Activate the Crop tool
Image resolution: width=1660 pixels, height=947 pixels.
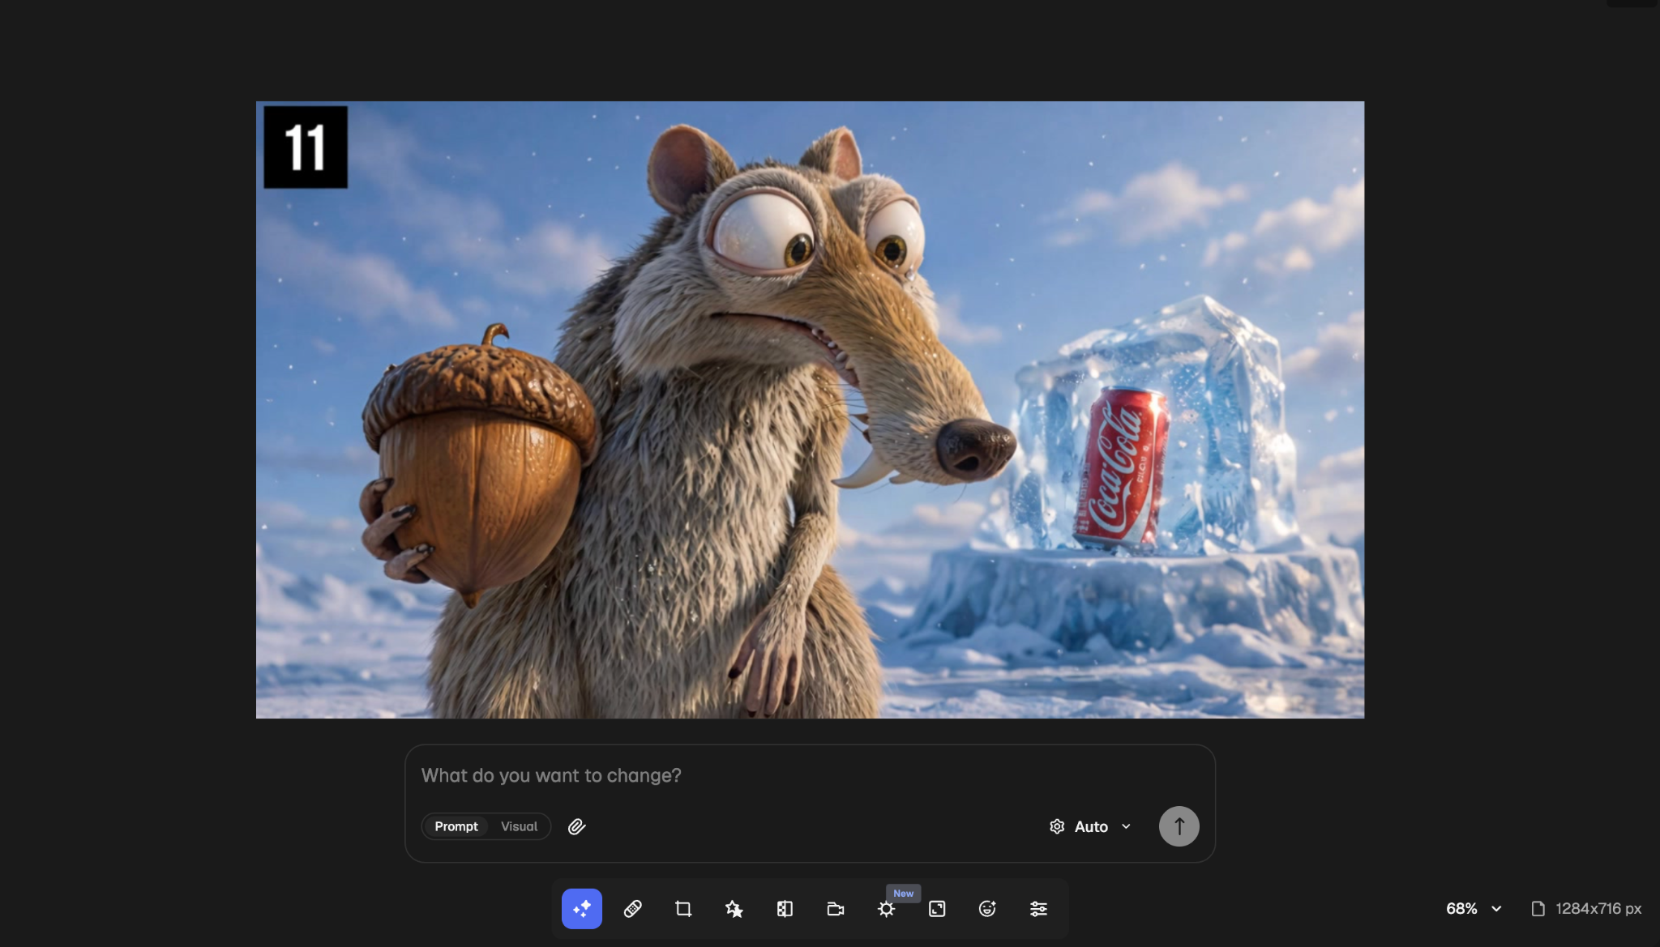pos(683,908)
